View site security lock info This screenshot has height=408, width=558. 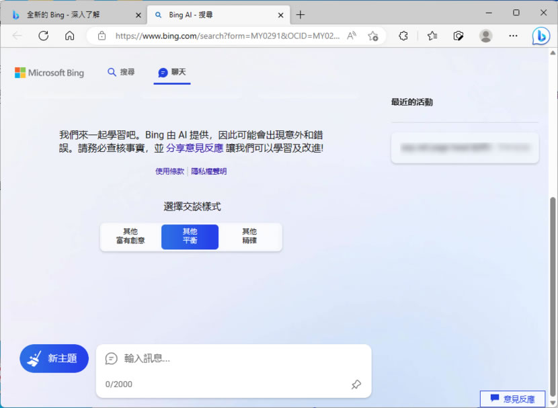(x=102, y=36)
